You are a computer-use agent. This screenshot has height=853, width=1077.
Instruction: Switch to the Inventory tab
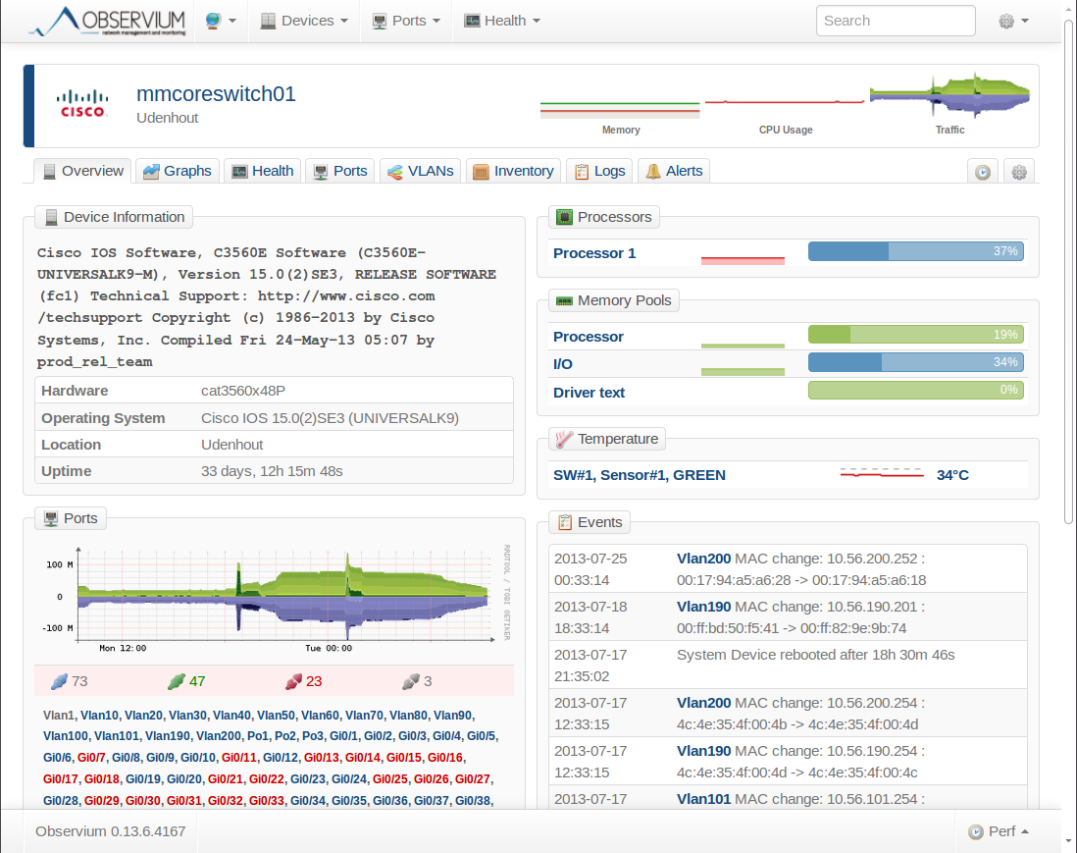[x=514, y=171]
